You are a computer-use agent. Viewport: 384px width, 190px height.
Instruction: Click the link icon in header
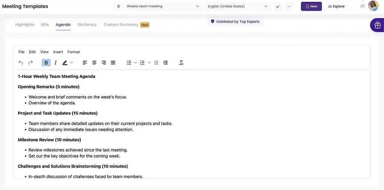pyautogui.click(x=278, y=6)
